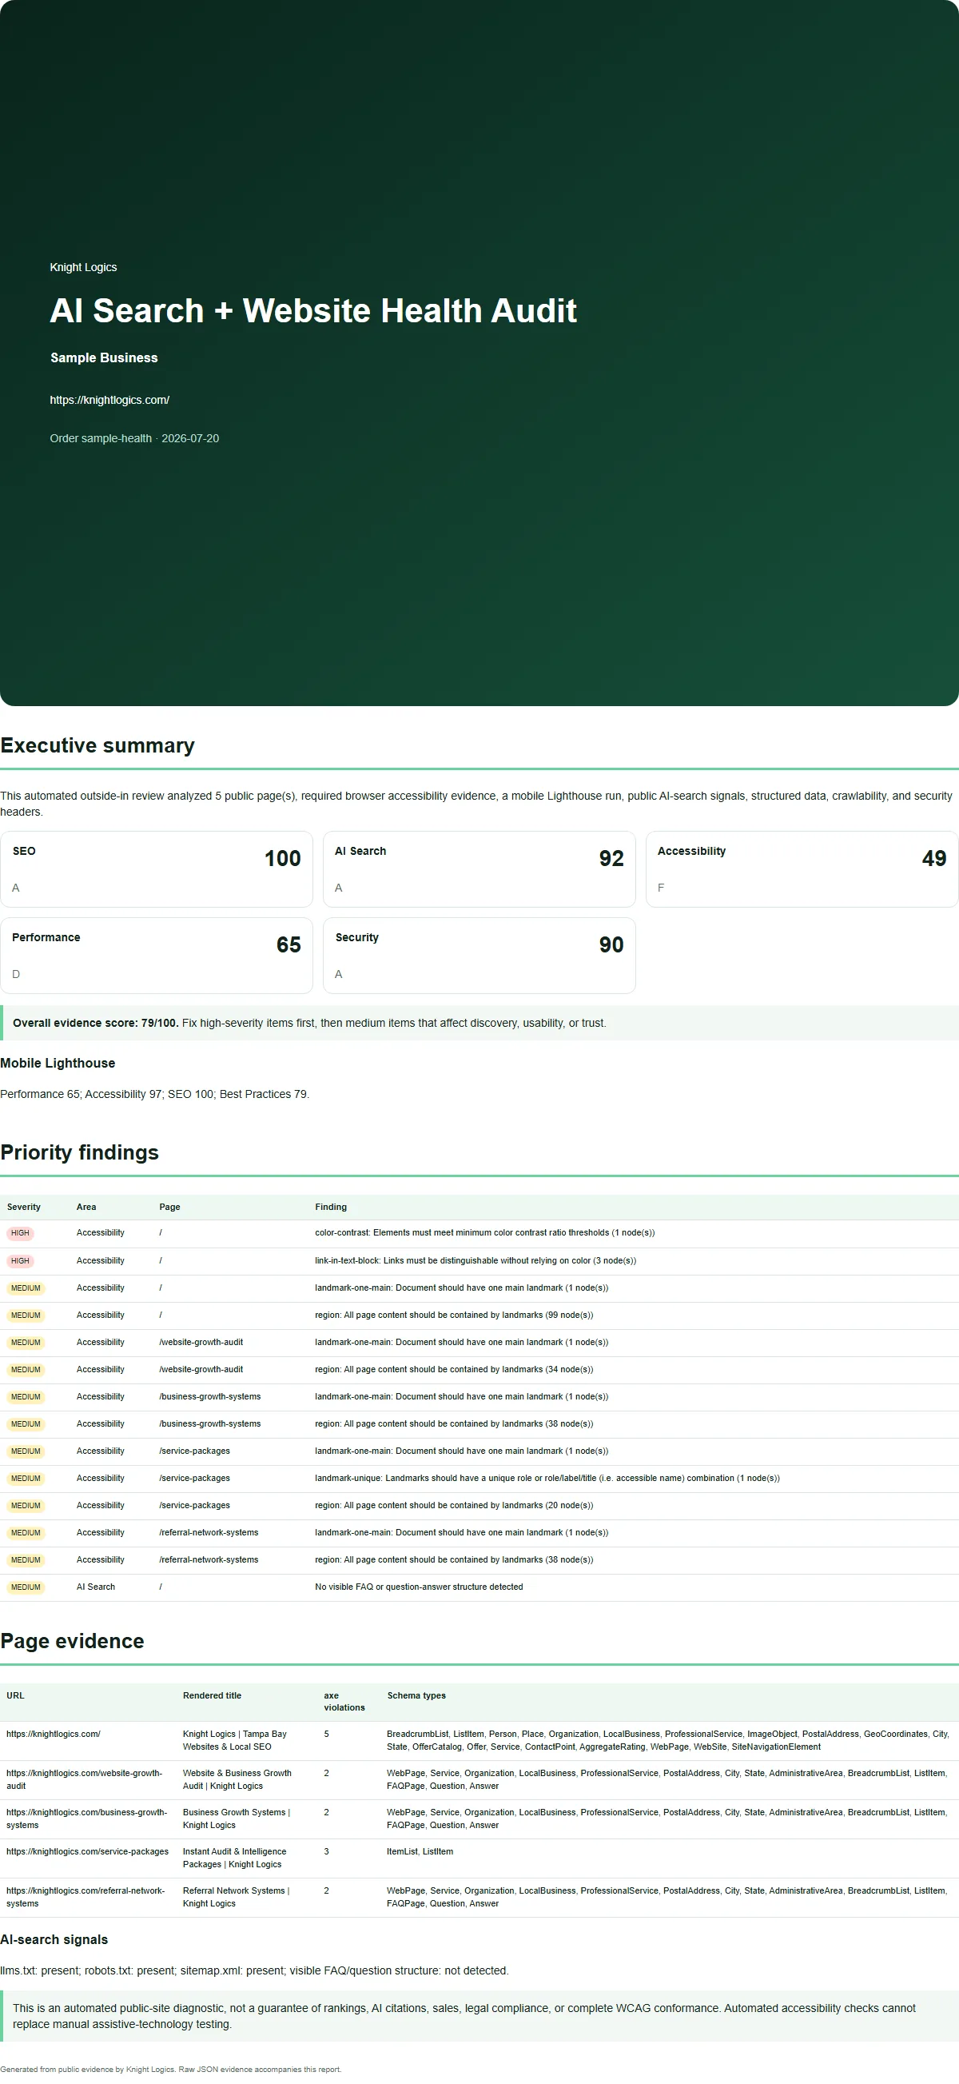
Task: Click /service-packages in the landmark-unique row
Action: [x=195, y=1478]
